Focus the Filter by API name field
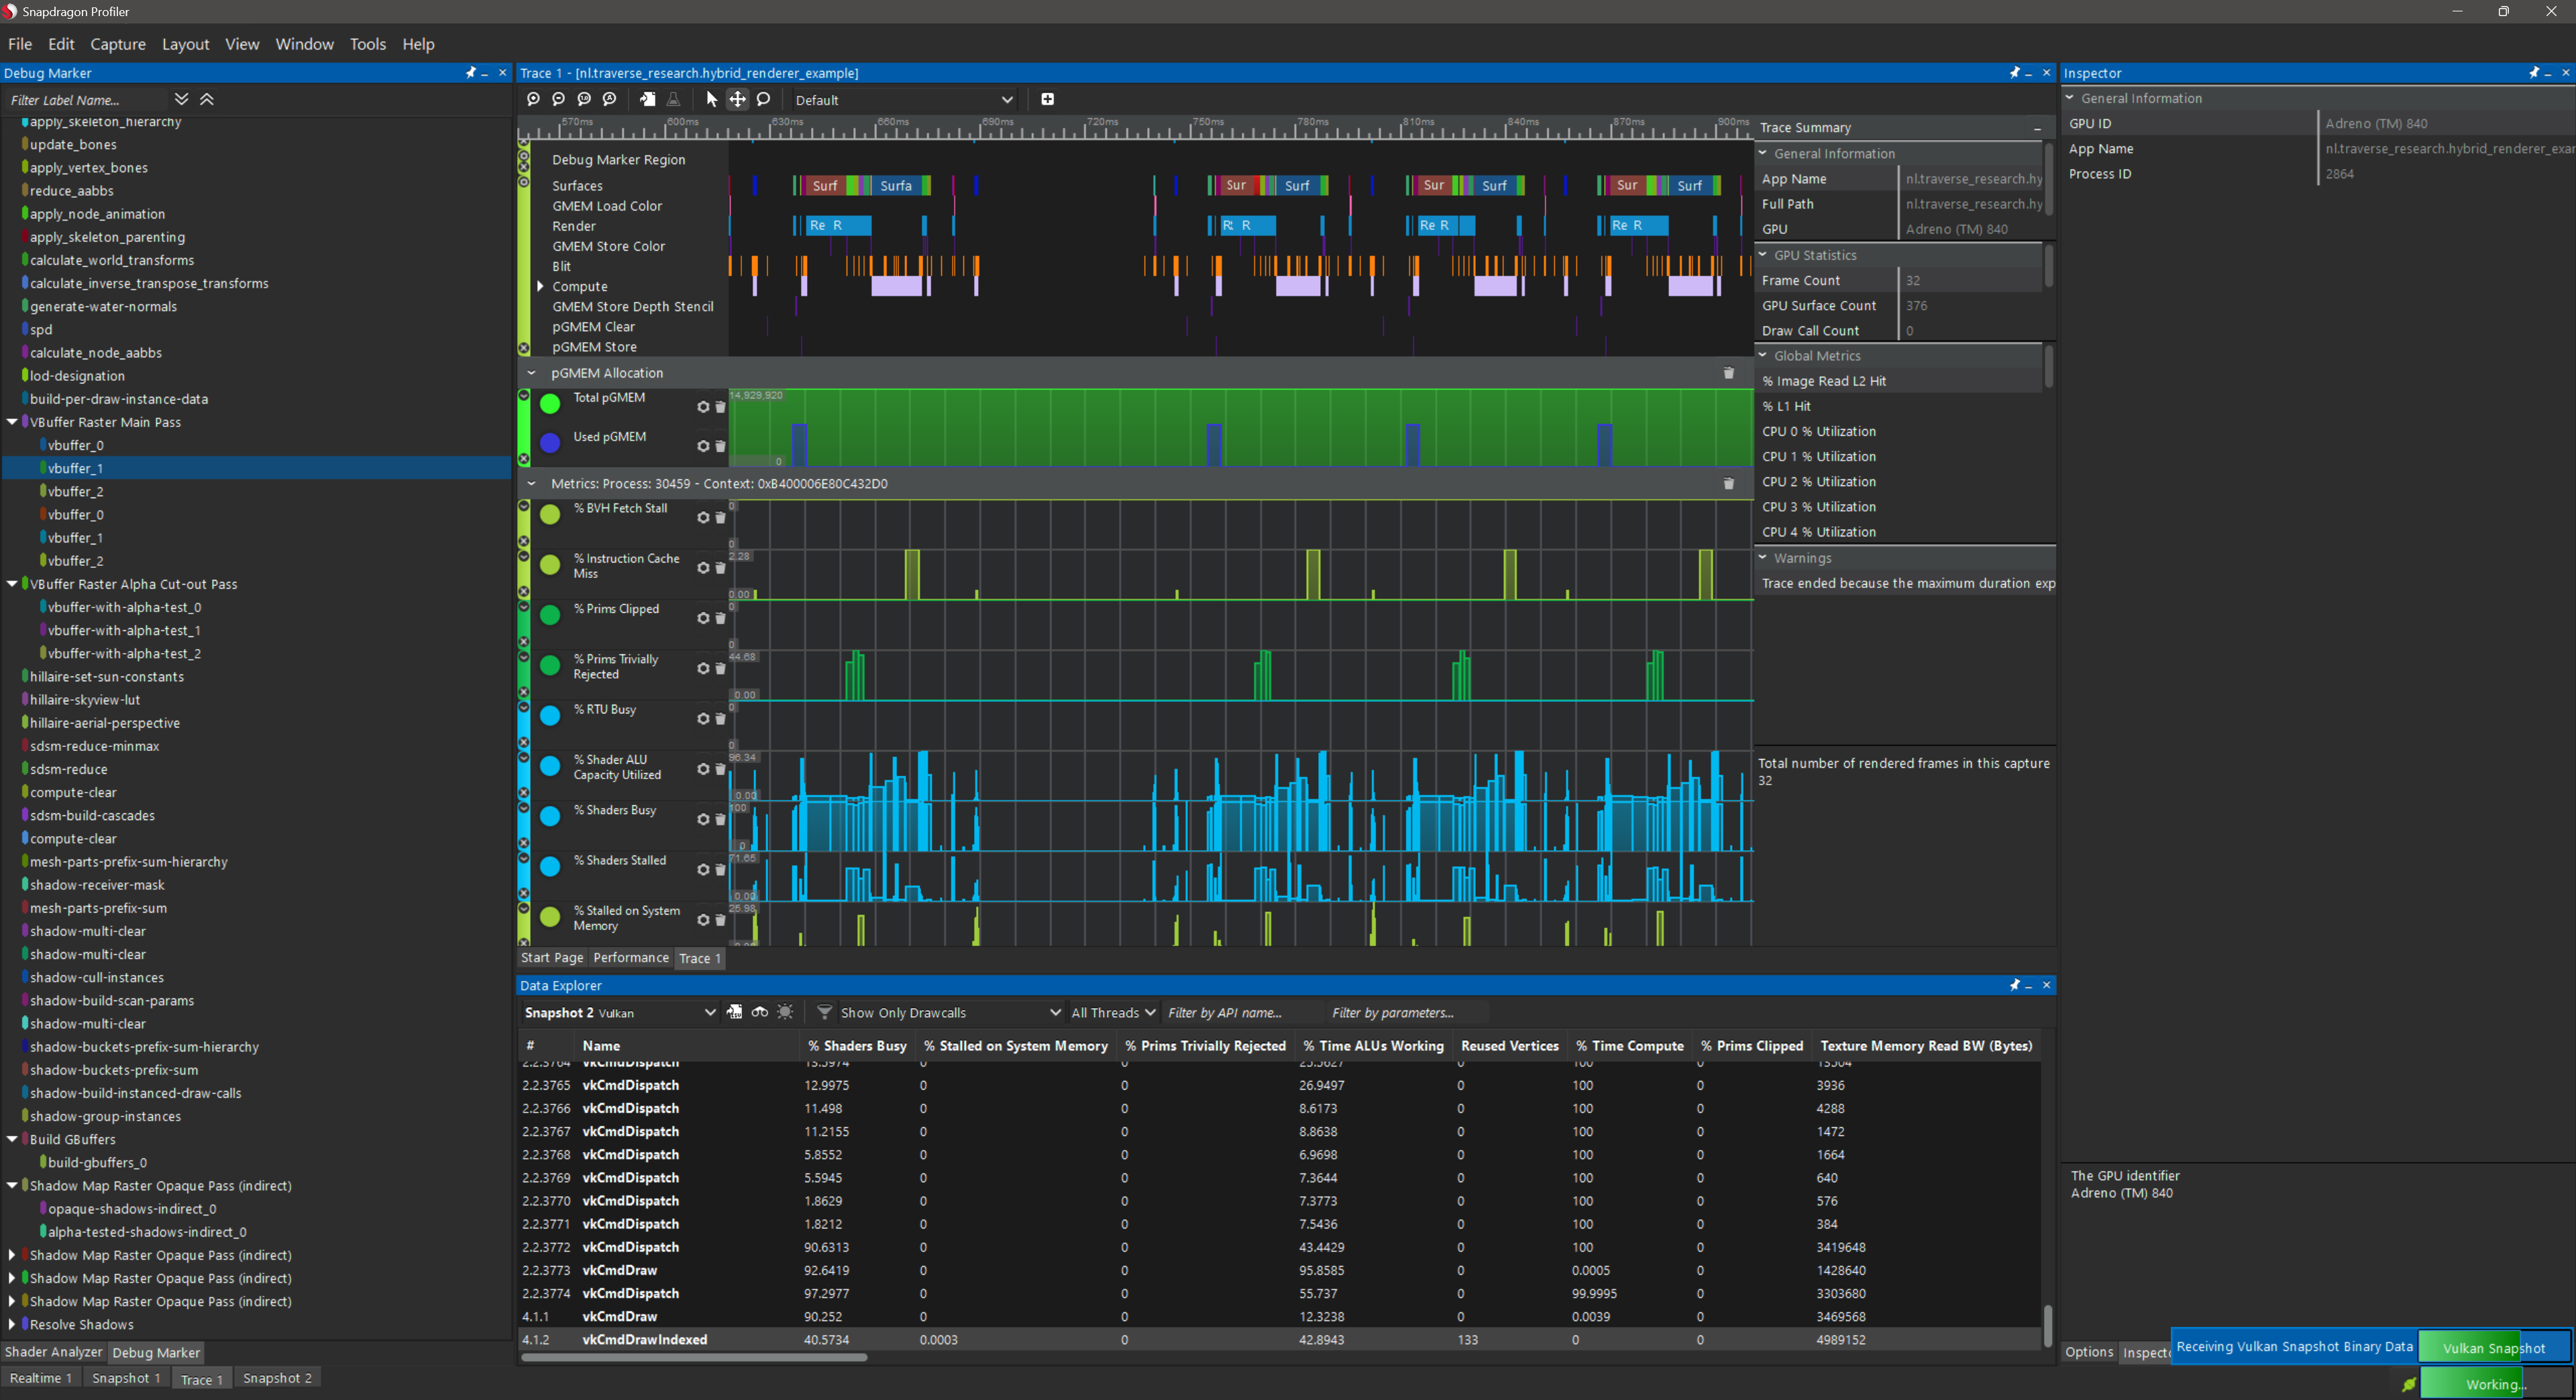This screenshot has height=1400, width=2576. (x=1242, y=1012)
